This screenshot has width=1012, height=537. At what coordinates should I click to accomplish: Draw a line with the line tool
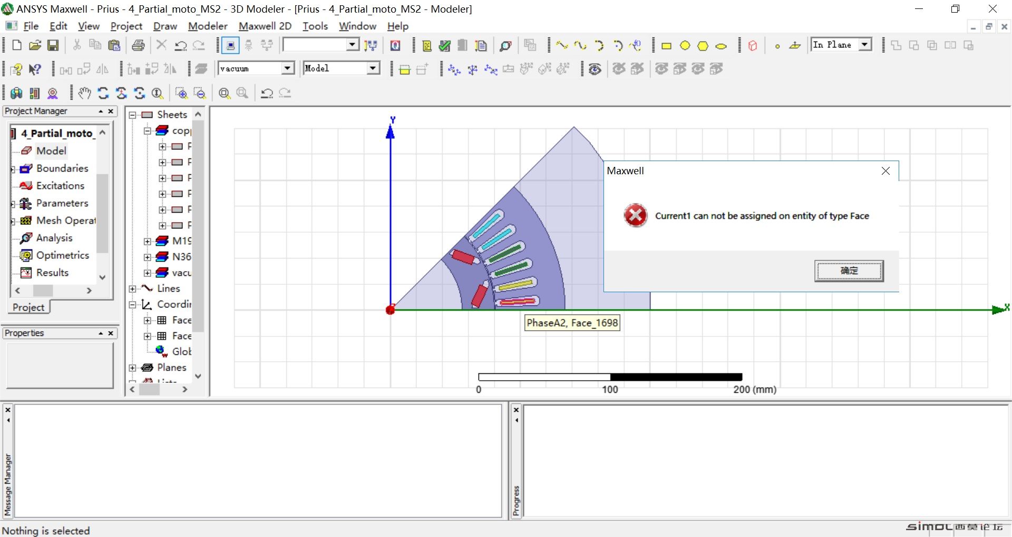[x=562, y=46]
